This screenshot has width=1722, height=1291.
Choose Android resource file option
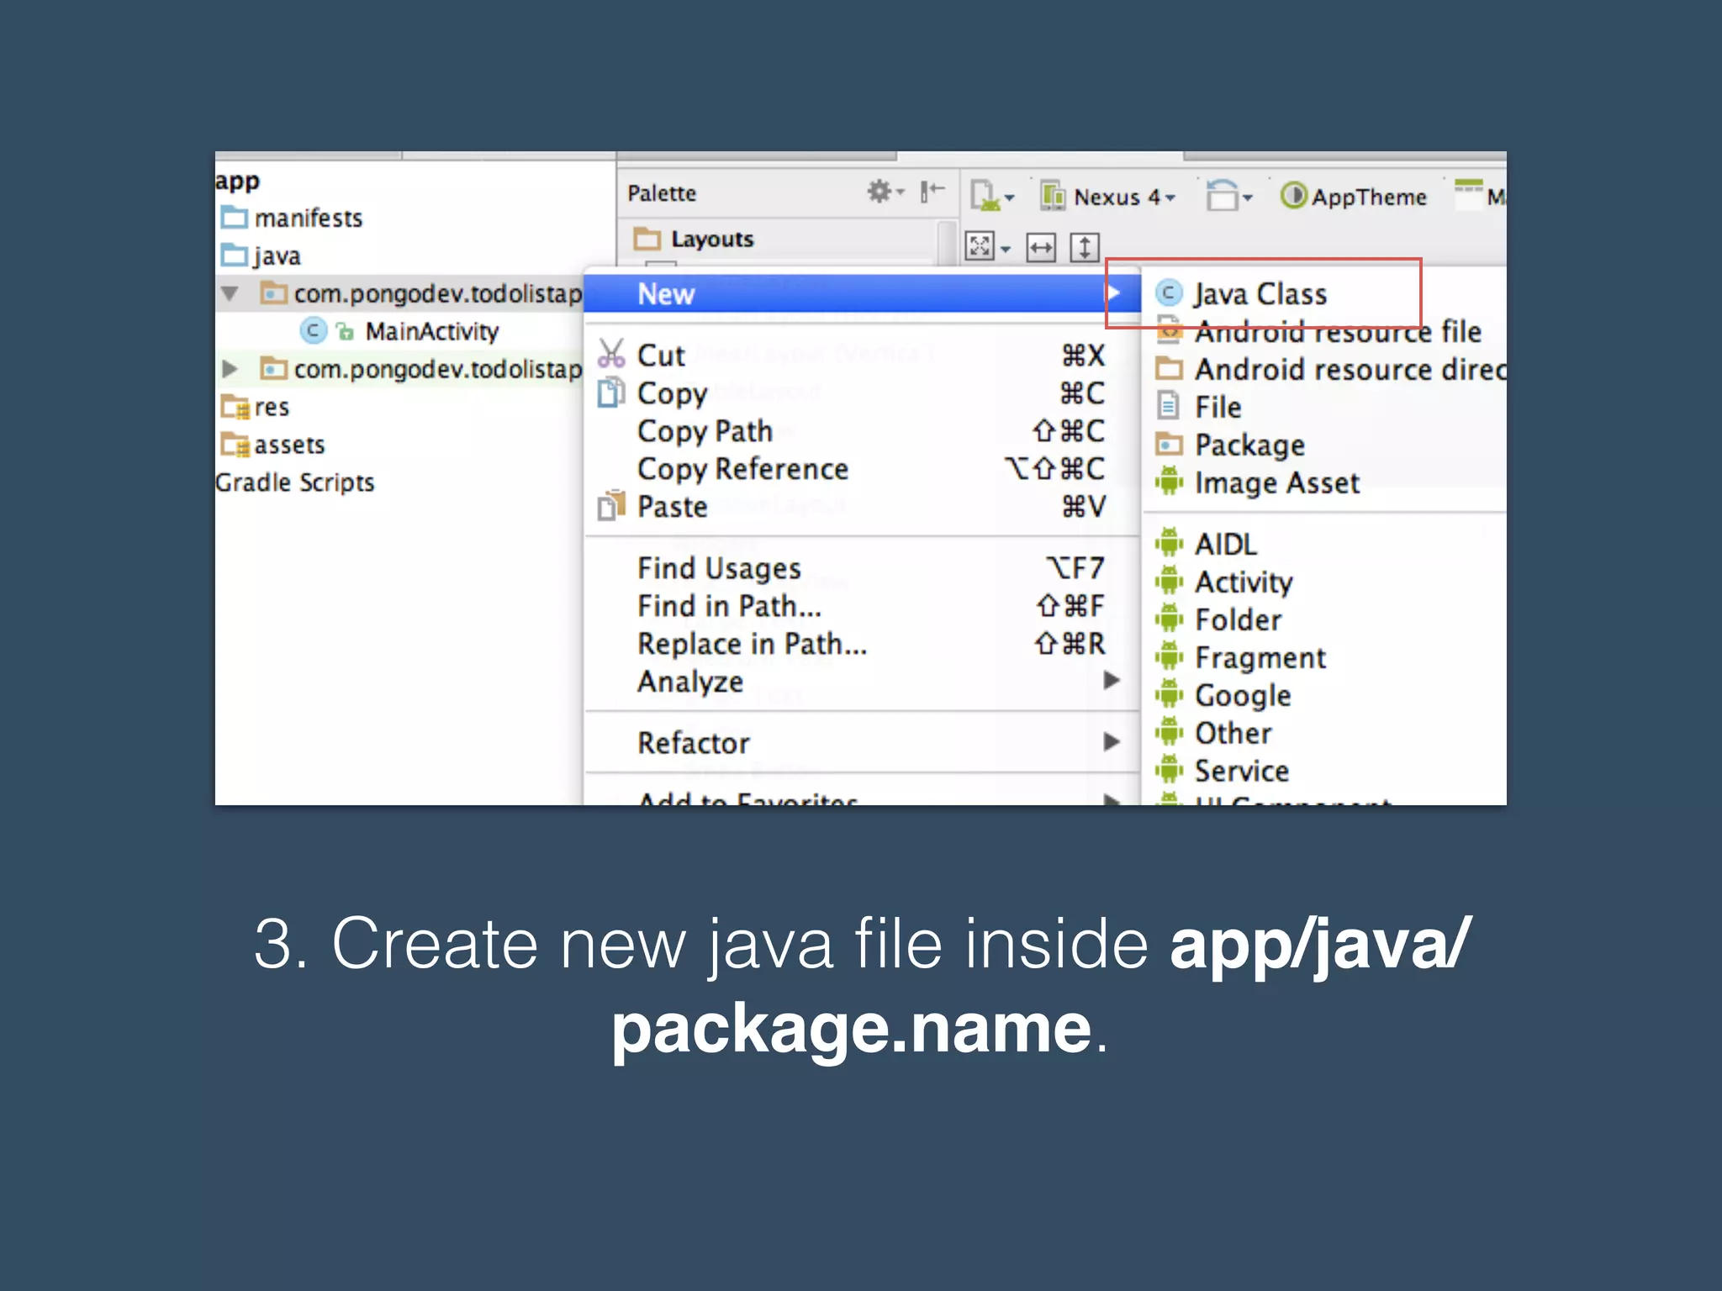1324,331
